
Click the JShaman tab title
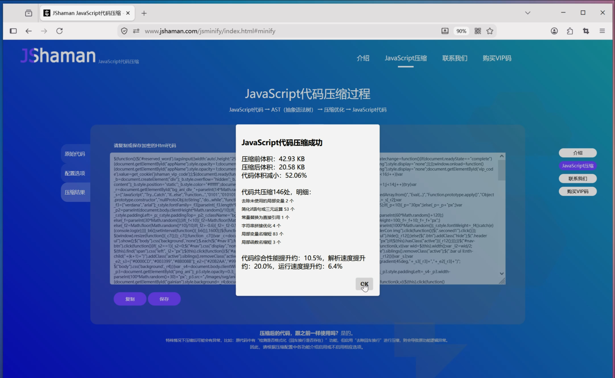87,13
